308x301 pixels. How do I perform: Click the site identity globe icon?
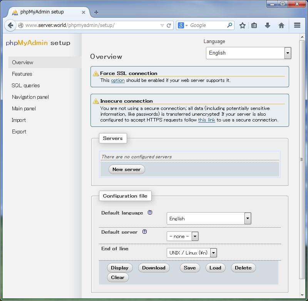21,25
